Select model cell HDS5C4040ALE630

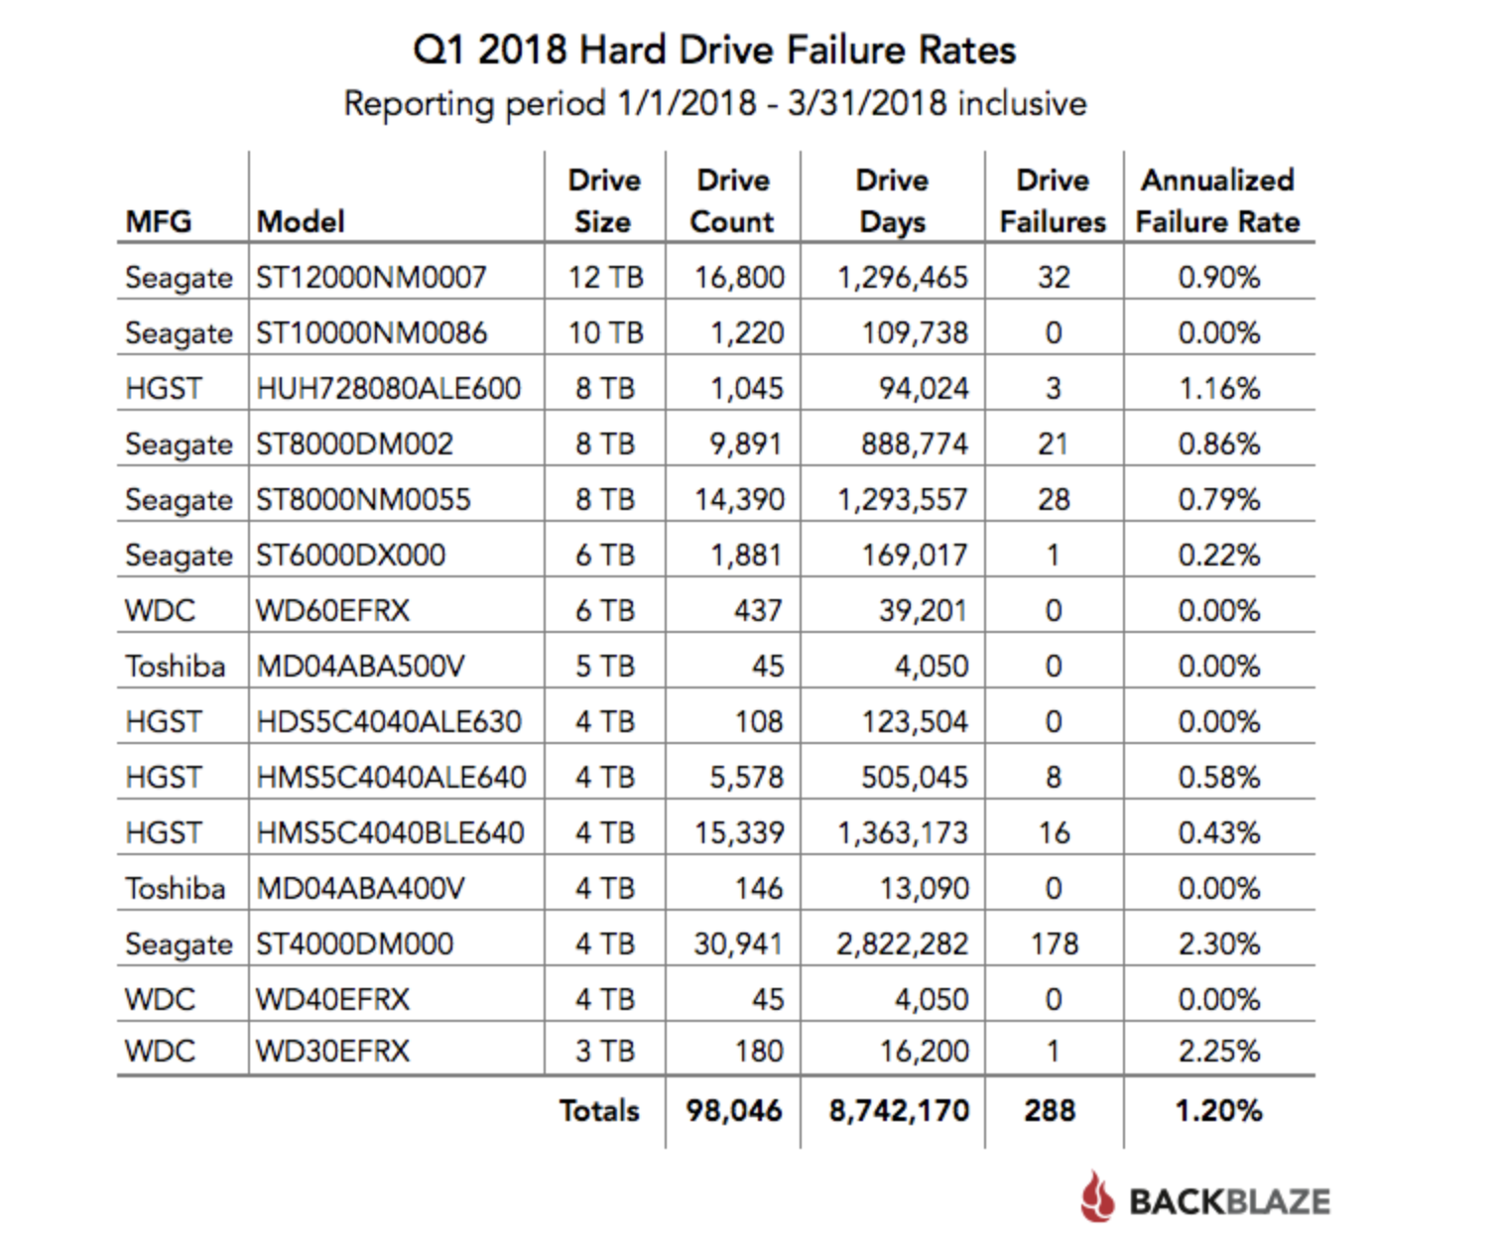pyautogui.click(x=389, y=721)
